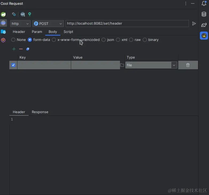The height and width of the screenshot is (195, 209).
Task: Select the binary body option
Action: [151, 40]
